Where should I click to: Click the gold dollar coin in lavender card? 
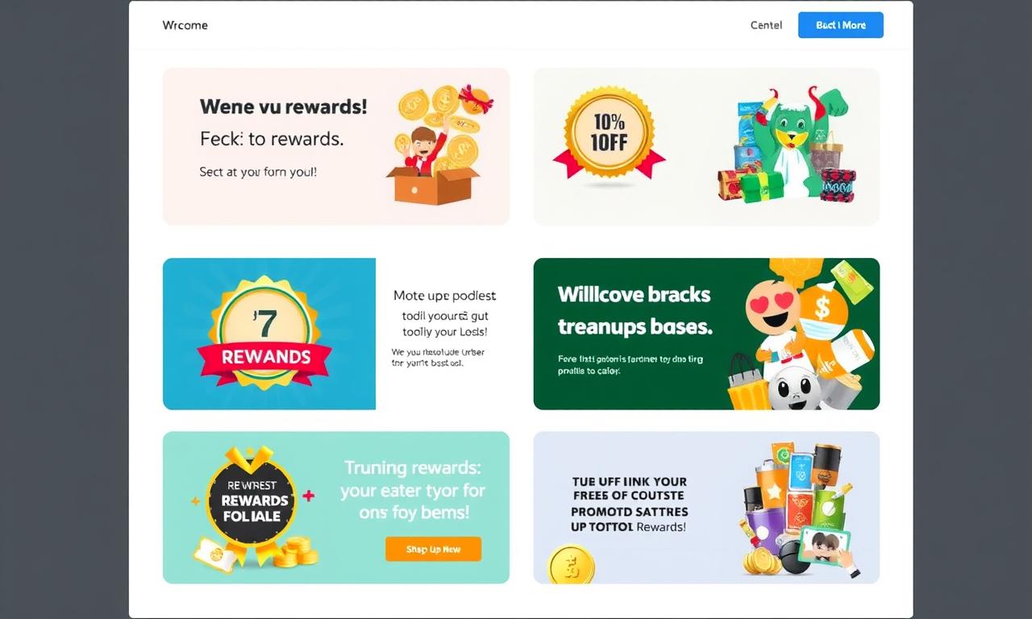point(572,563)
